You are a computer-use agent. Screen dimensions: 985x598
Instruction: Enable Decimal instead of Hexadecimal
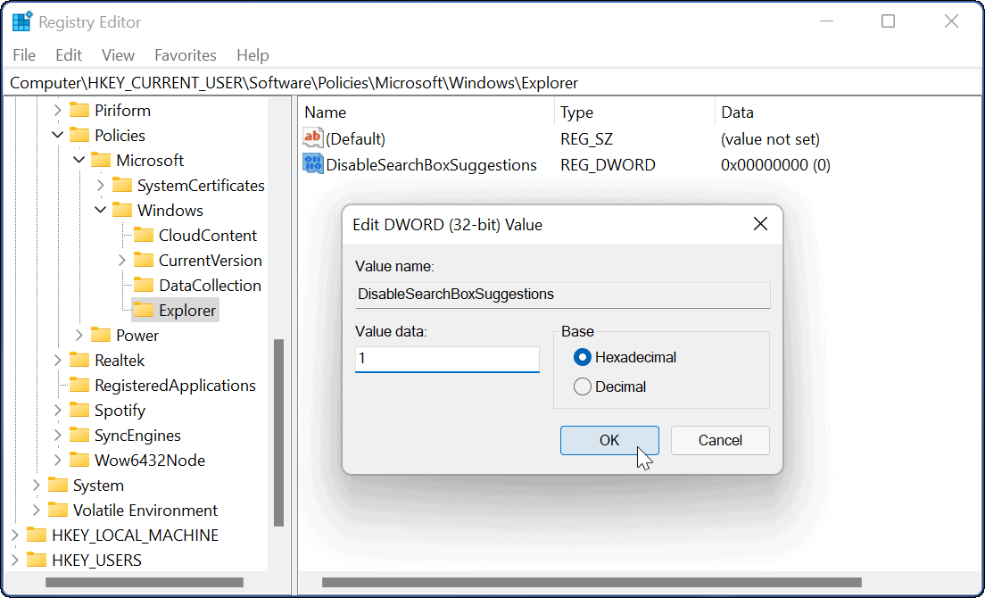point(584,386)
